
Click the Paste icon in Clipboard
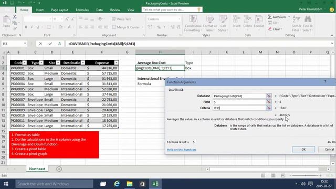pyautogui.click(x=6, y=22)
